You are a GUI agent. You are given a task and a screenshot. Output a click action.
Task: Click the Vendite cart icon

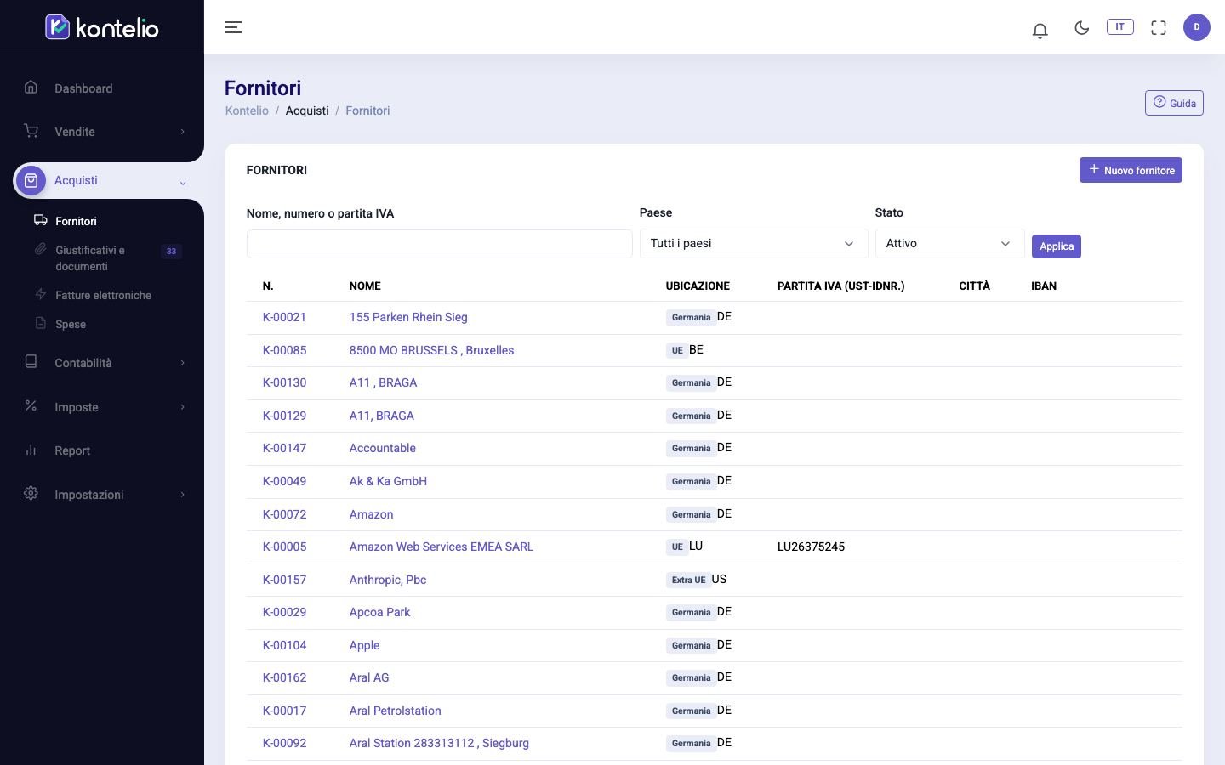tap(31, 131)
